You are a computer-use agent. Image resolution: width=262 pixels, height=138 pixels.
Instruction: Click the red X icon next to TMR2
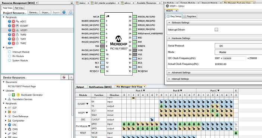[x=13, y=43]
